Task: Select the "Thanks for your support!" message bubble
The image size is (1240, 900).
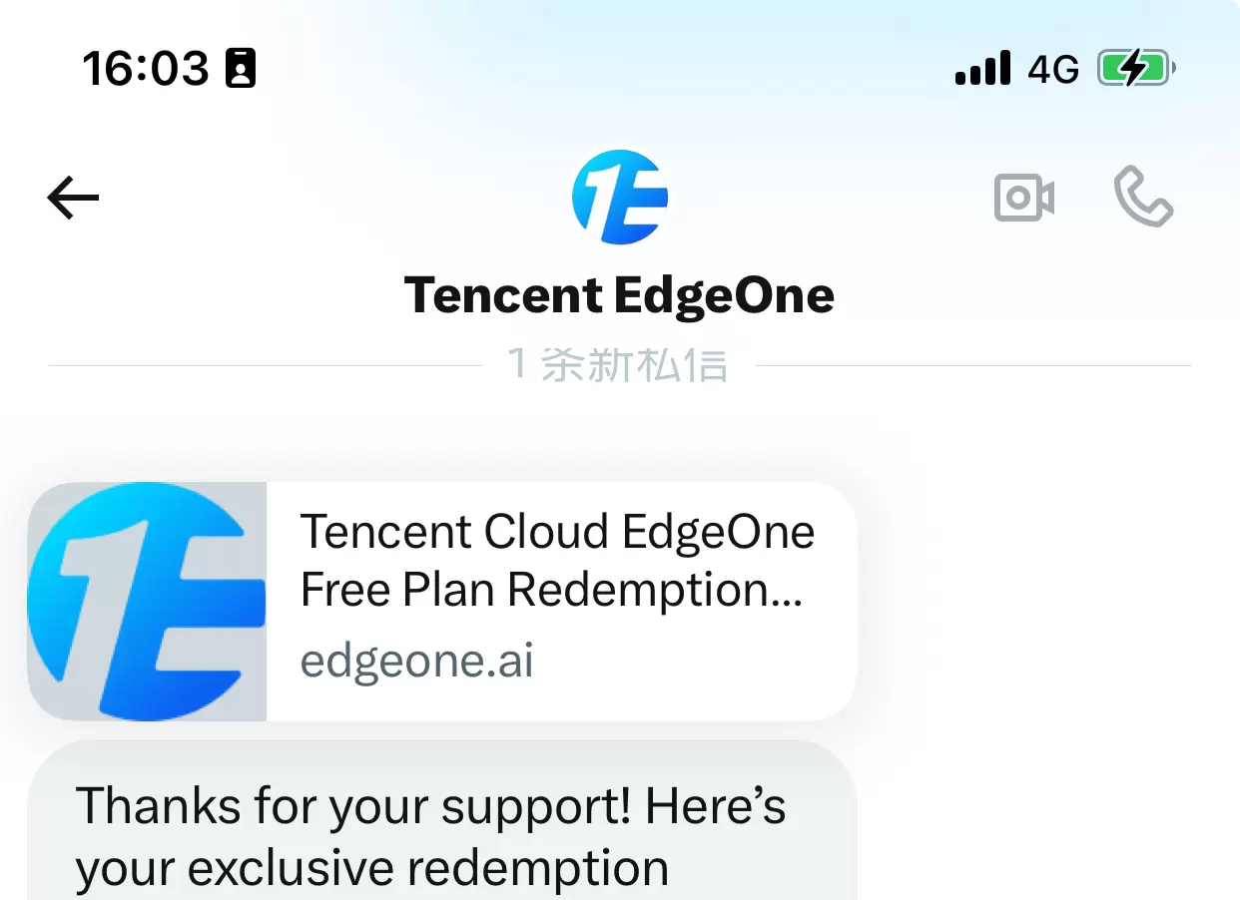Action: point(441,820)
